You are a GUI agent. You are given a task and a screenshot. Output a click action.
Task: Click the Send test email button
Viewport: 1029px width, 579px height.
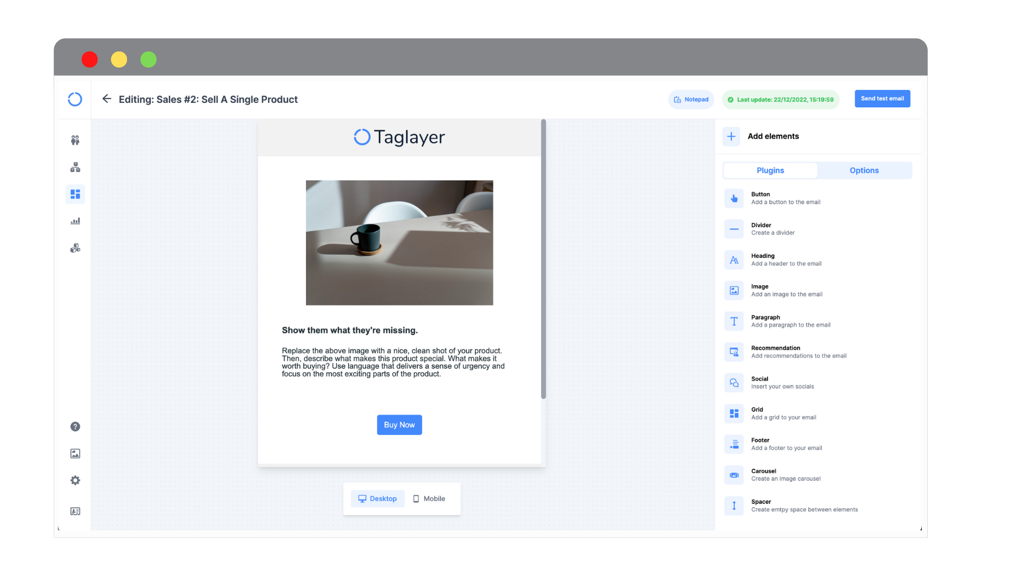(883, 98)
